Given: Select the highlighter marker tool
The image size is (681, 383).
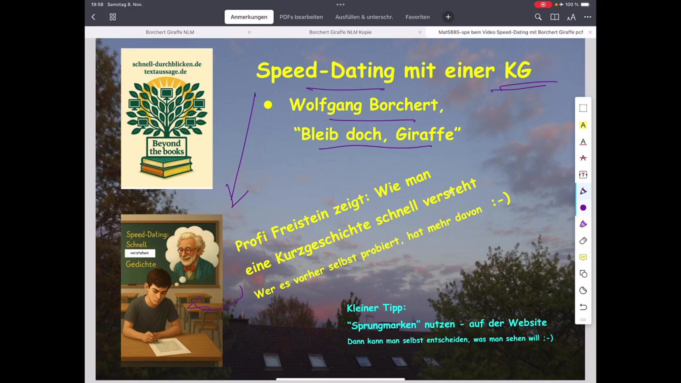Looking at the screenshot, I should (x=583, y=191).
